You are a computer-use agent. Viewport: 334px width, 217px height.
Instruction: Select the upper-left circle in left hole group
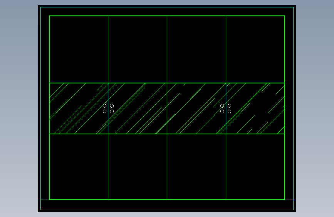click(104, 106)
